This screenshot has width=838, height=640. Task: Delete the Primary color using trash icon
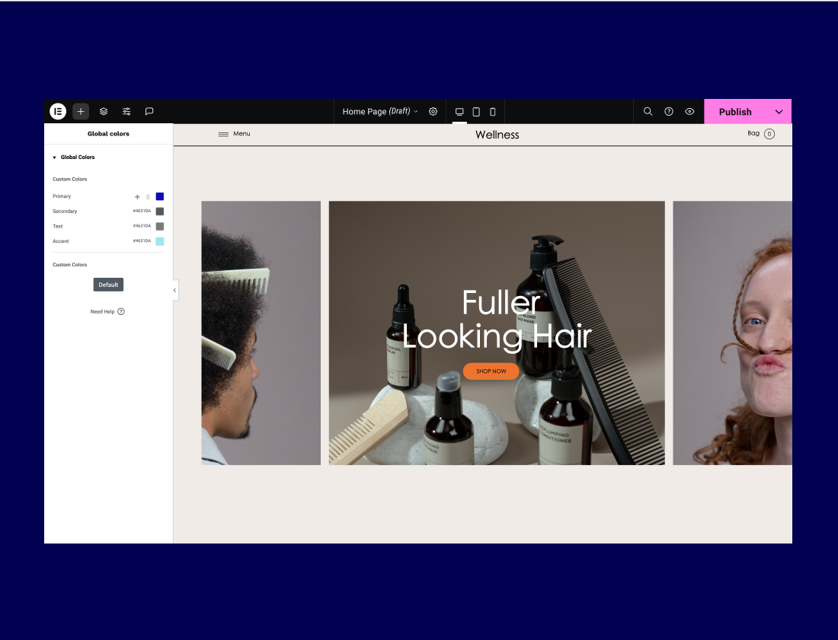coord(148,196)
